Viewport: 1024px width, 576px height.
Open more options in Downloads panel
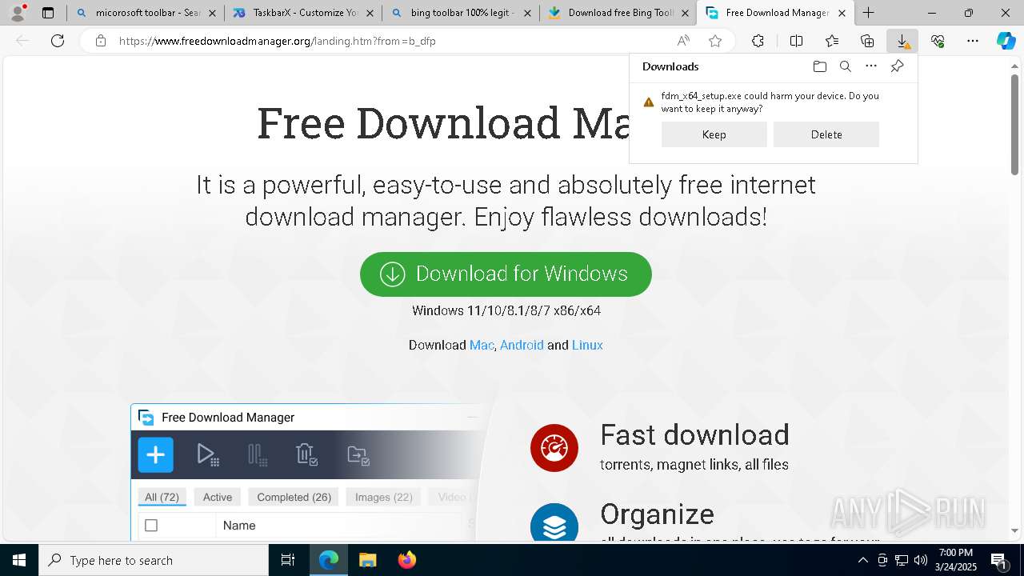871,66
